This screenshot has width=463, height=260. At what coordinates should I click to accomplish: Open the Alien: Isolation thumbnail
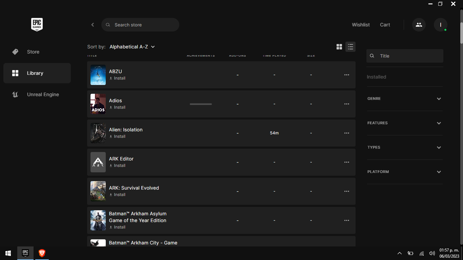coord(98,133)
